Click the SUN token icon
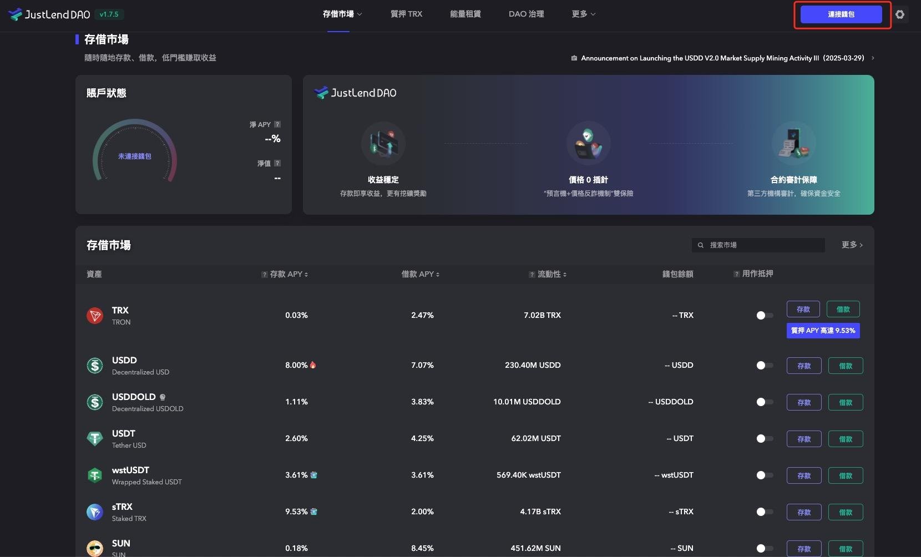921x557 pixels. point(95,548)
